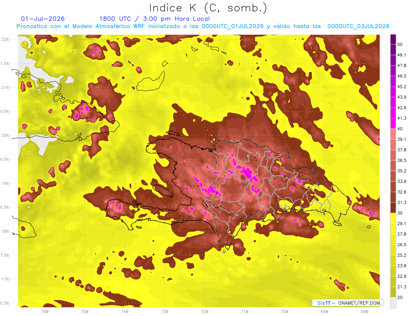Pick the darkest purple swatch above 50
Viewport: 409px width, 316px height.
click(393, 39)
